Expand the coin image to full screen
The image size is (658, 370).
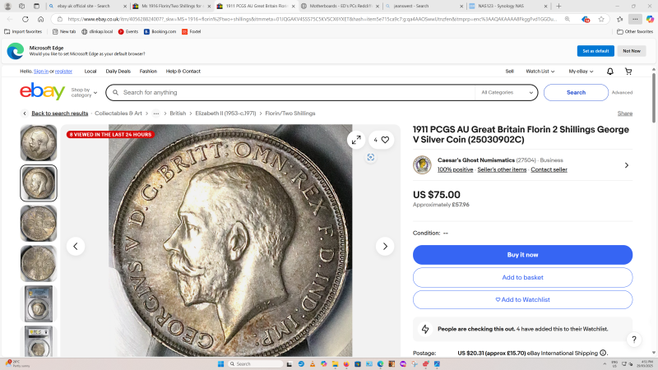point(356,140)
